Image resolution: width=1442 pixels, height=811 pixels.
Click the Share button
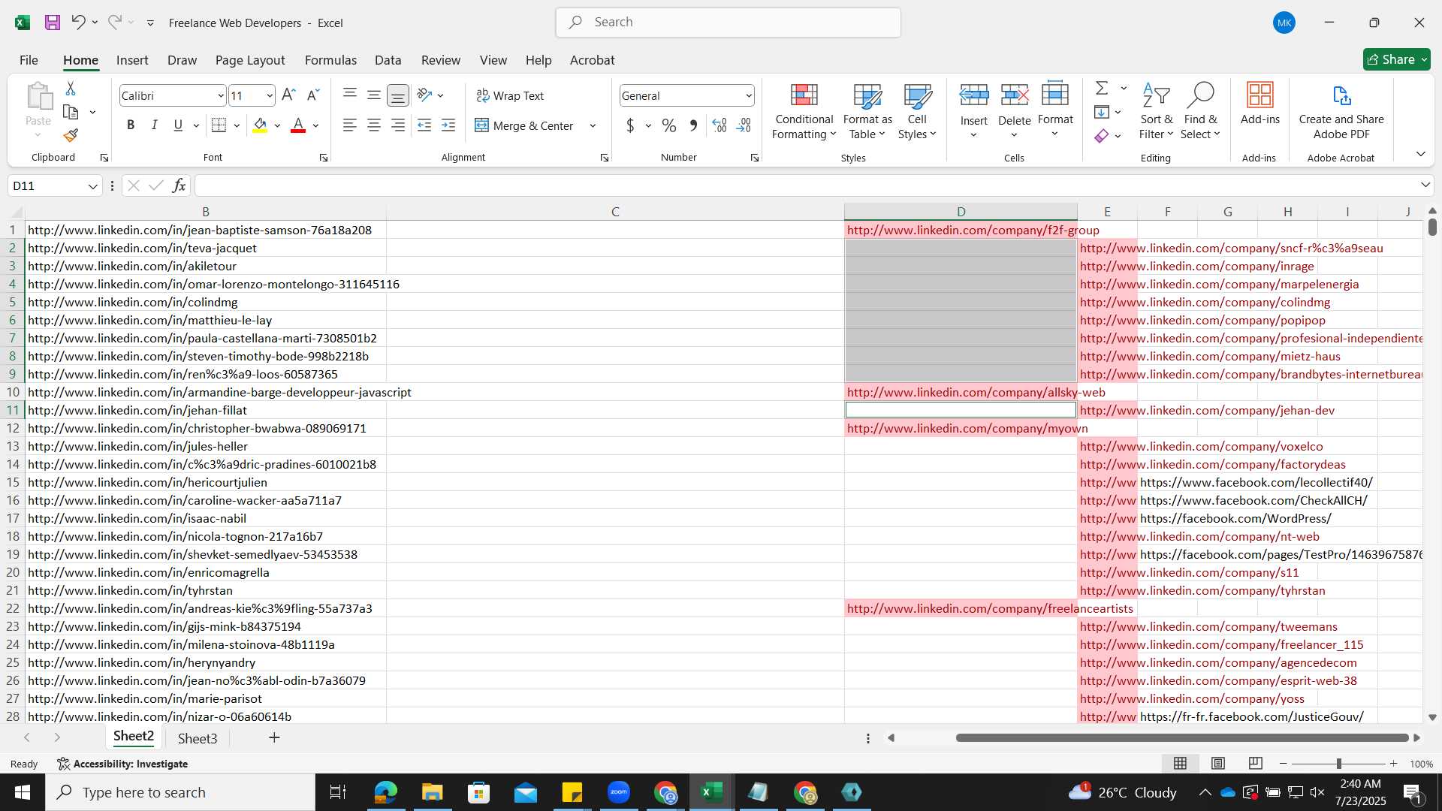(1396, 59)
